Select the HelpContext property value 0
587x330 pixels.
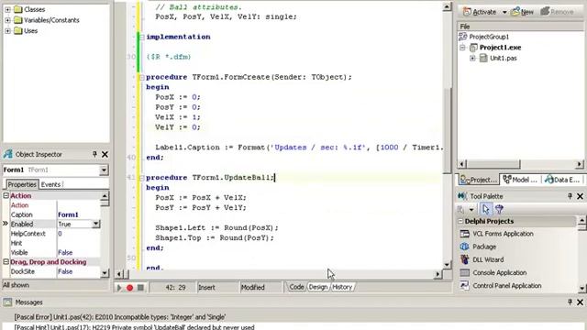coord(79,234)
